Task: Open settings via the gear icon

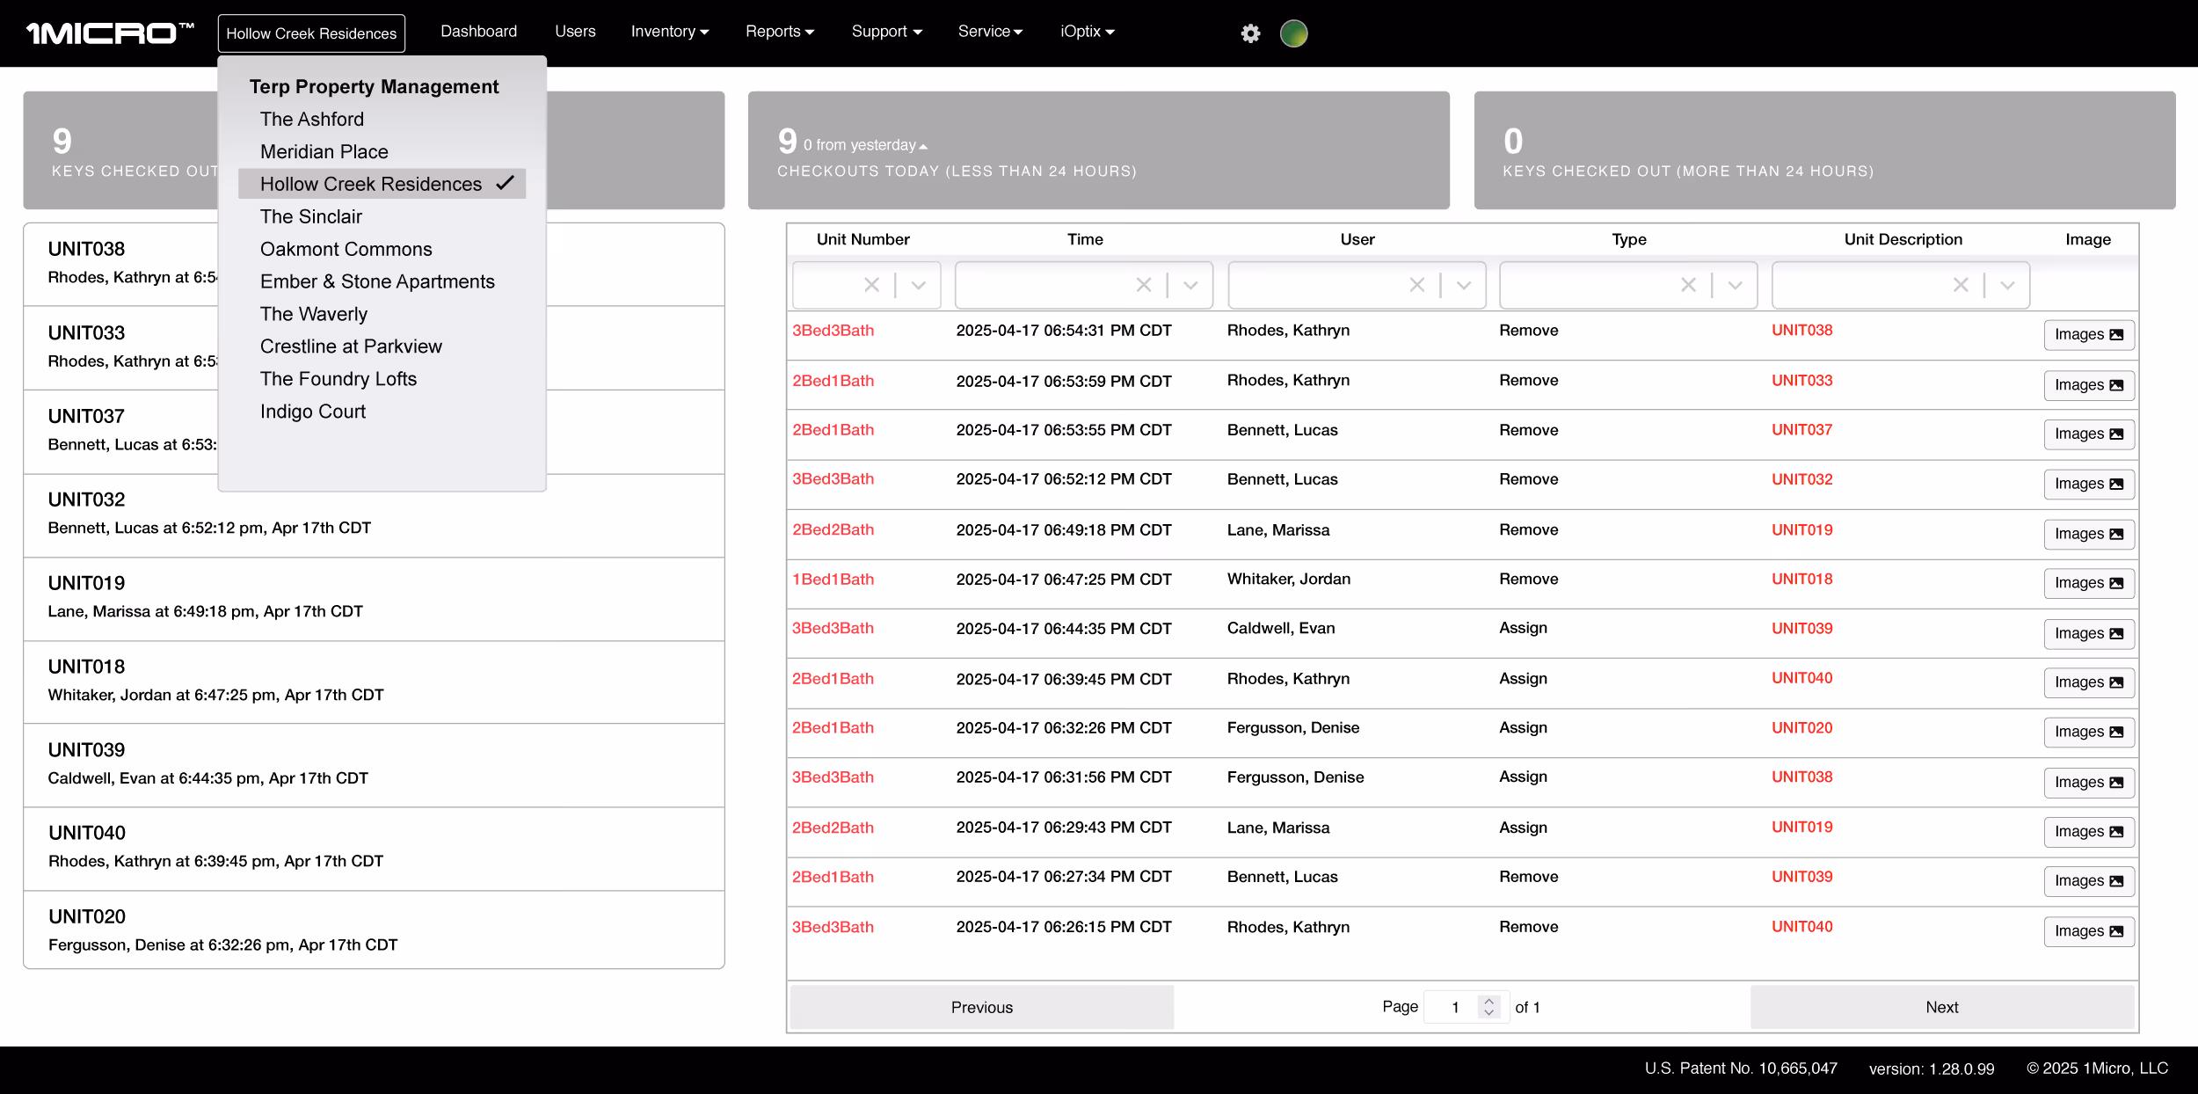Action: point(1249,33)
